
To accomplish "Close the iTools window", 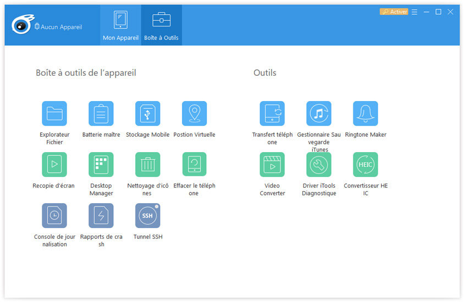I will coord(450,12).
